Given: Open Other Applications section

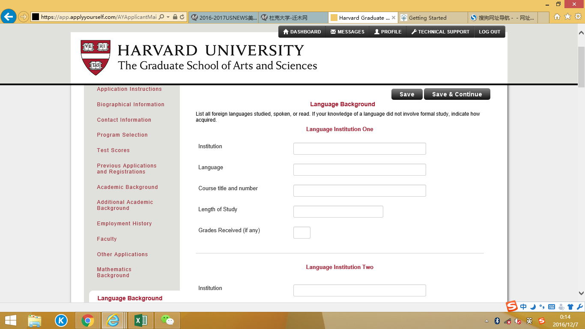Looking at the screenshot, I should 122,254.
